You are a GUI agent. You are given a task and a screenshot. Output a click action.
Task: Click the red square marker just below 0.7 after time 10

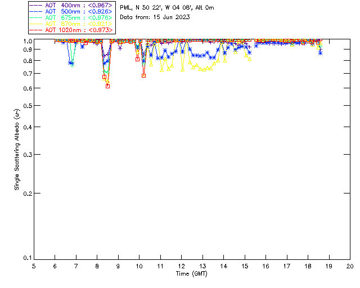(x=144, y=75)
